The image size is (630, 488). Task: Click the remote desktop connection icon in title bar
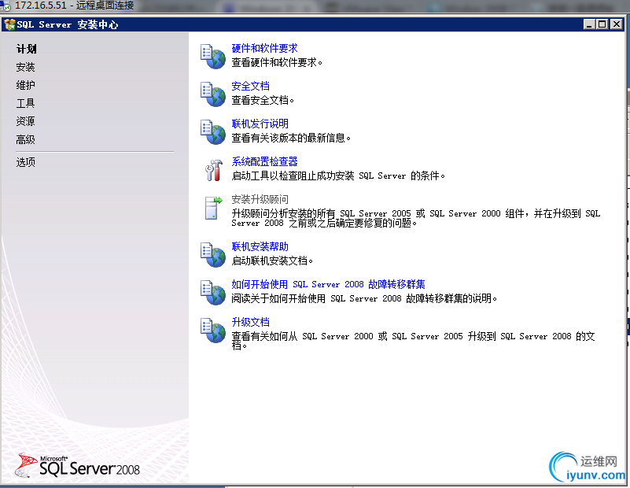point(6,6)
